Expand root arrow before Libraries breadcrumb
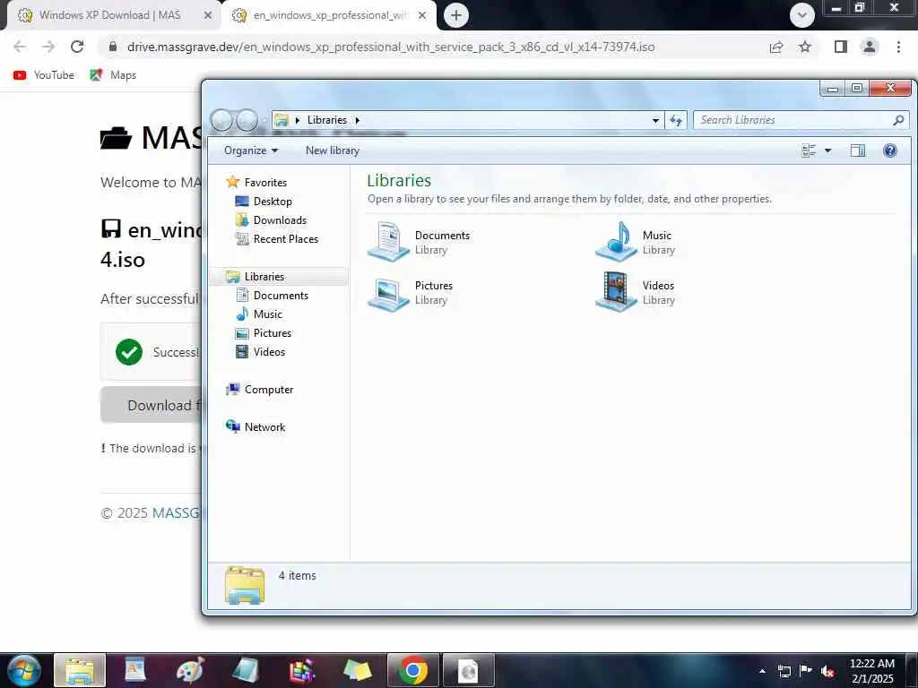Screen dimensions: 918x688 tap(298, 120)
